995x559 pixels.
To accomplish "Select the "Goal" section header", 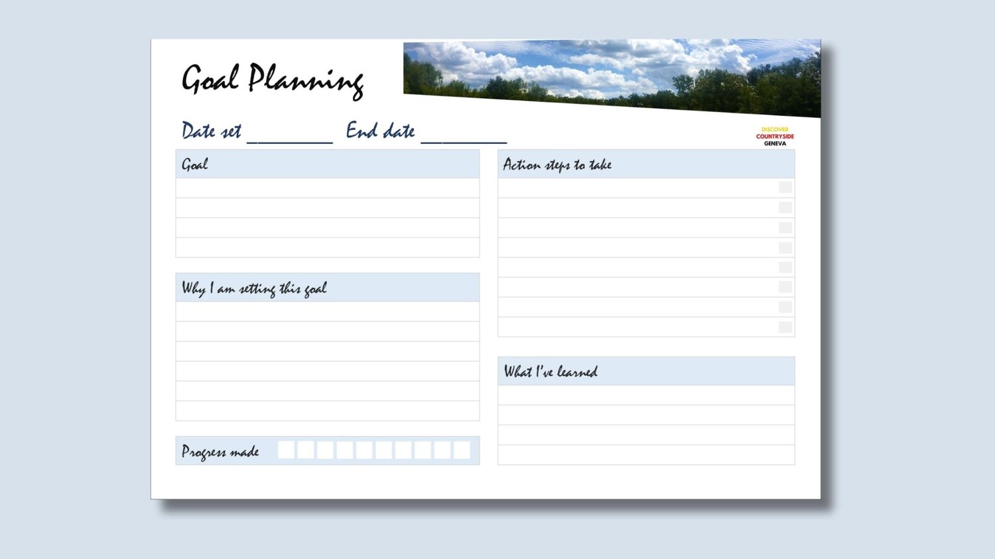I will [x=328, y=164].
